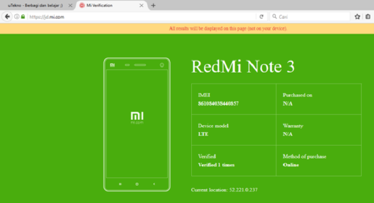Click the Device model label
This screenshot has width=374, height=203.
point(213,126)
